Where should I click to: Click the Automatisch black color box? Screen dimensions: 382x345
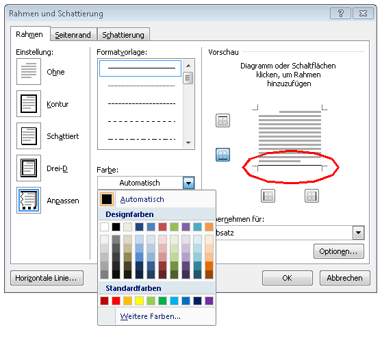coord(107,199)
